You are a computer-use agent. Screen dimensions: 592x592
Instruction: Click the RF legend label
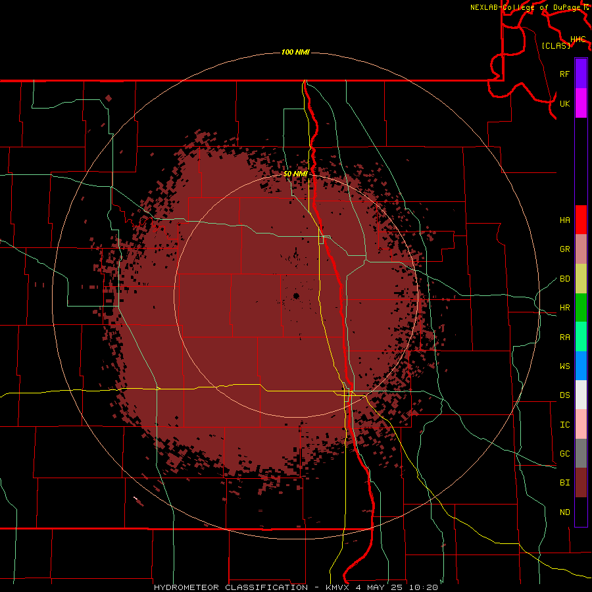tap(564, 74)
